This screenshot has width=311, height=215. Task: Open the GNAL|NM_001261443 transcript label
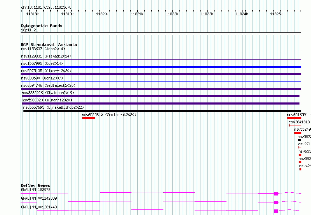pyautogui.click(x=39, y=207)
